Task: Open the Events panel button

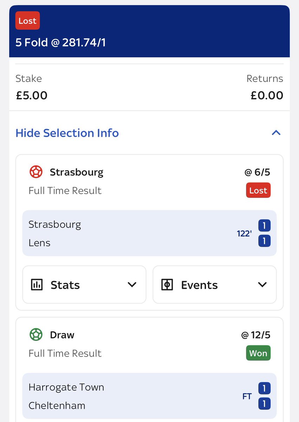Action: click(x=215, y=284)
